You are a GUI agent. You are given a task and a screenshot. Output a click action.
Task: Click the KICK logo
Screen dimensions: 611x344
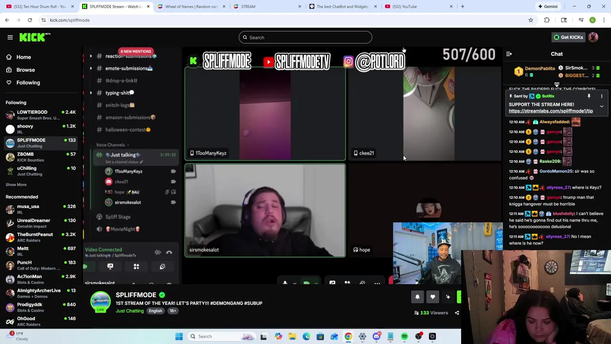tap(35, 37)
